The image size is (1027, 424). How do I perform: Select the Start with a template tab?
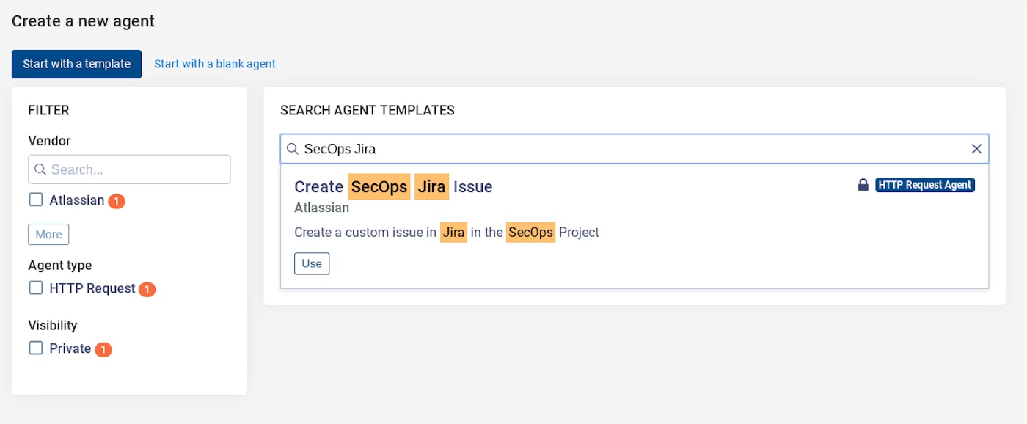76,64
